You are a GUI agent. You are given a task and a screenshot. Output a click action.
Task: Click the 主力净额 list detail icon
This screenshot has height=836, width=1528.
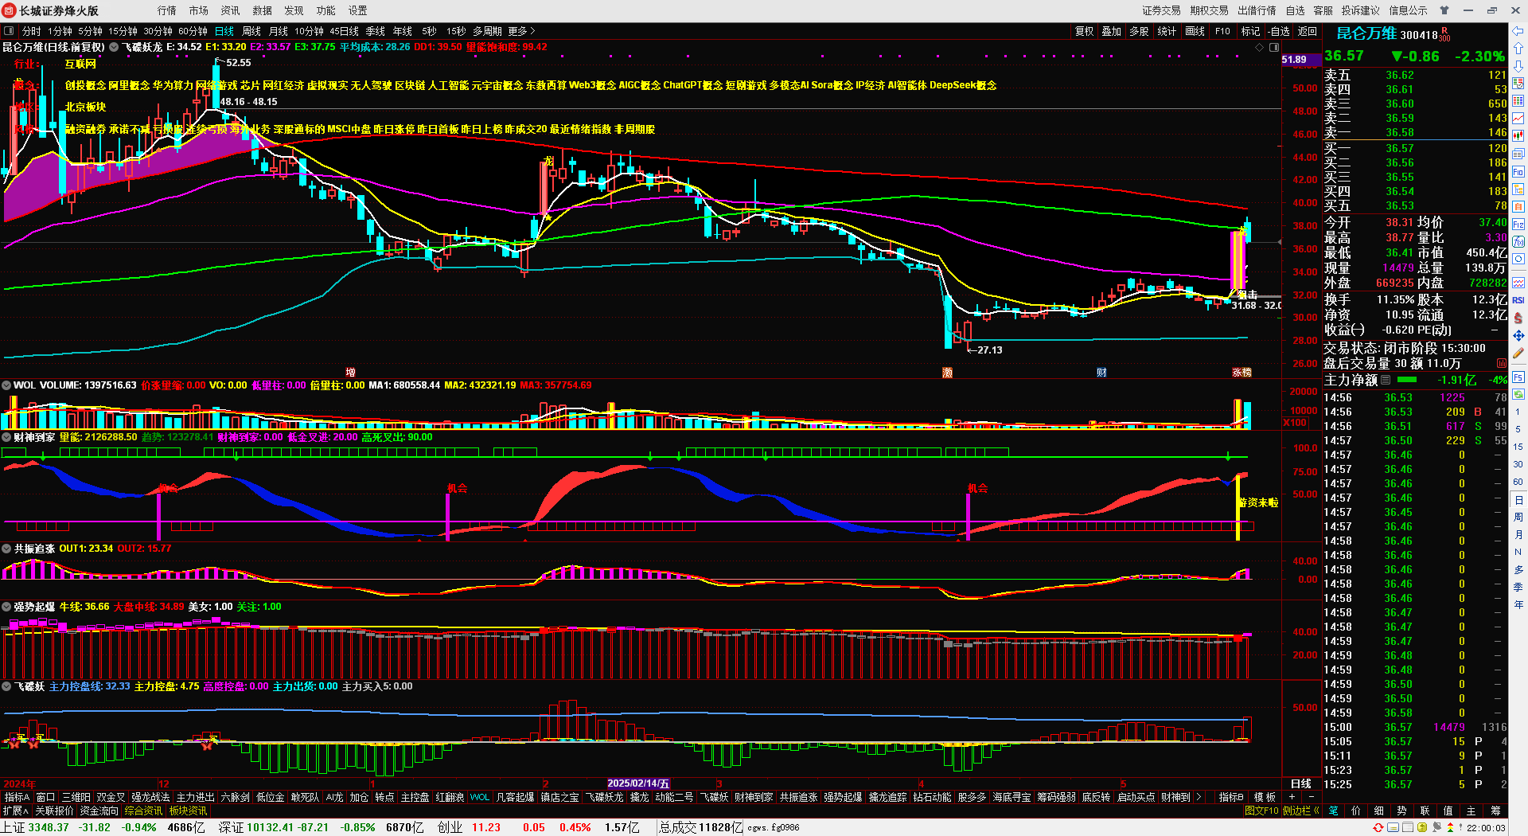click(x=1386, y=381)
